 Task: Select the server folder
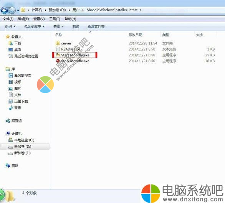[x=63, y=43]
